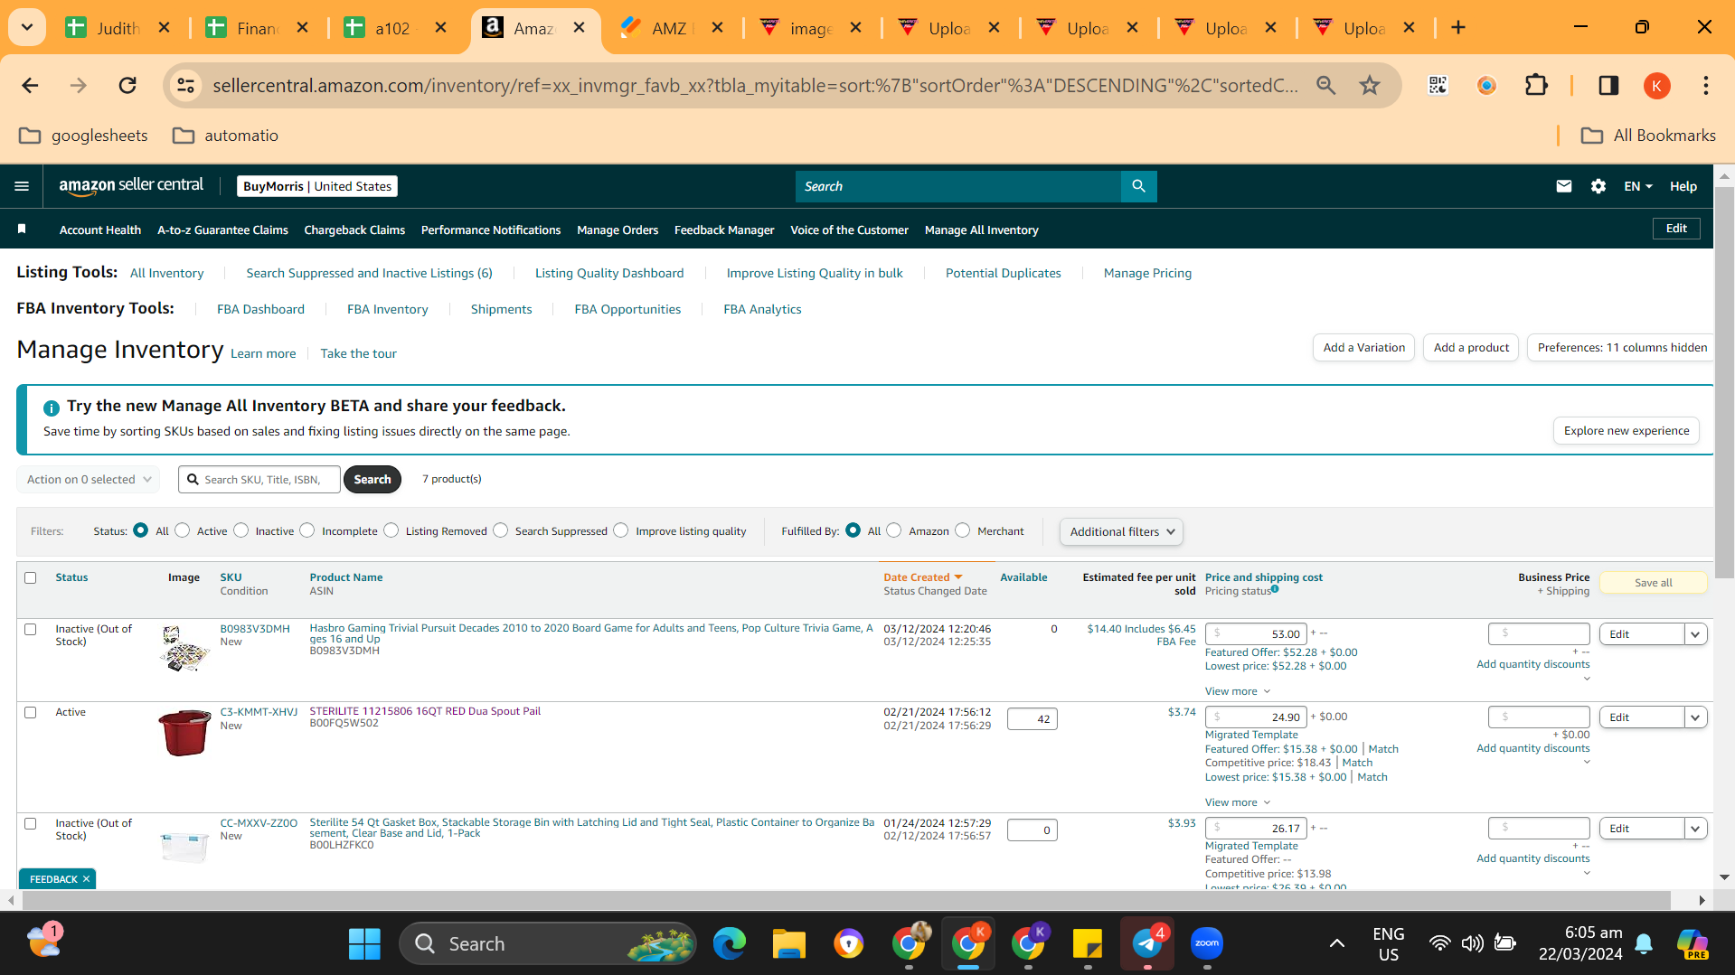Click the red pail product thumbnail

tap(184, 733)
